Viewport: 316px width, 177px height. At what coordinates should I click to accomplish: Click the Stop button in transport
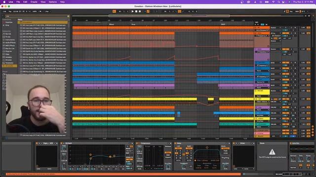[x=136, y=11]
